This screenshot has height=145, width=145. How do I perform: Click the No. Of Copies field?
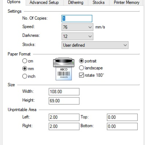coord(77,19)
